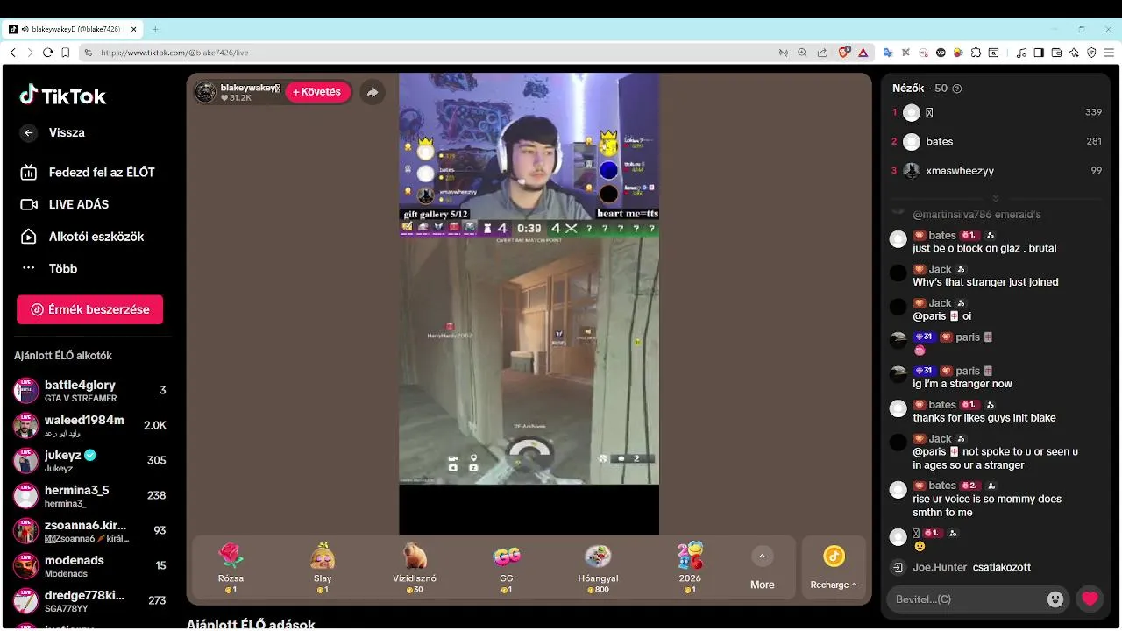Click Jack's stranger joined comment
Screen dimensions: 1122x631
[985, 282]
